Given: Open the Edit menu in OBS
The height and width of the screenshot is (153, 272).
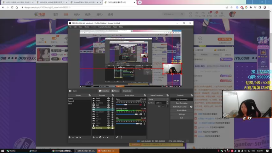Looking at the screenshot, I should pyautogui.click(x=75, y=27).
